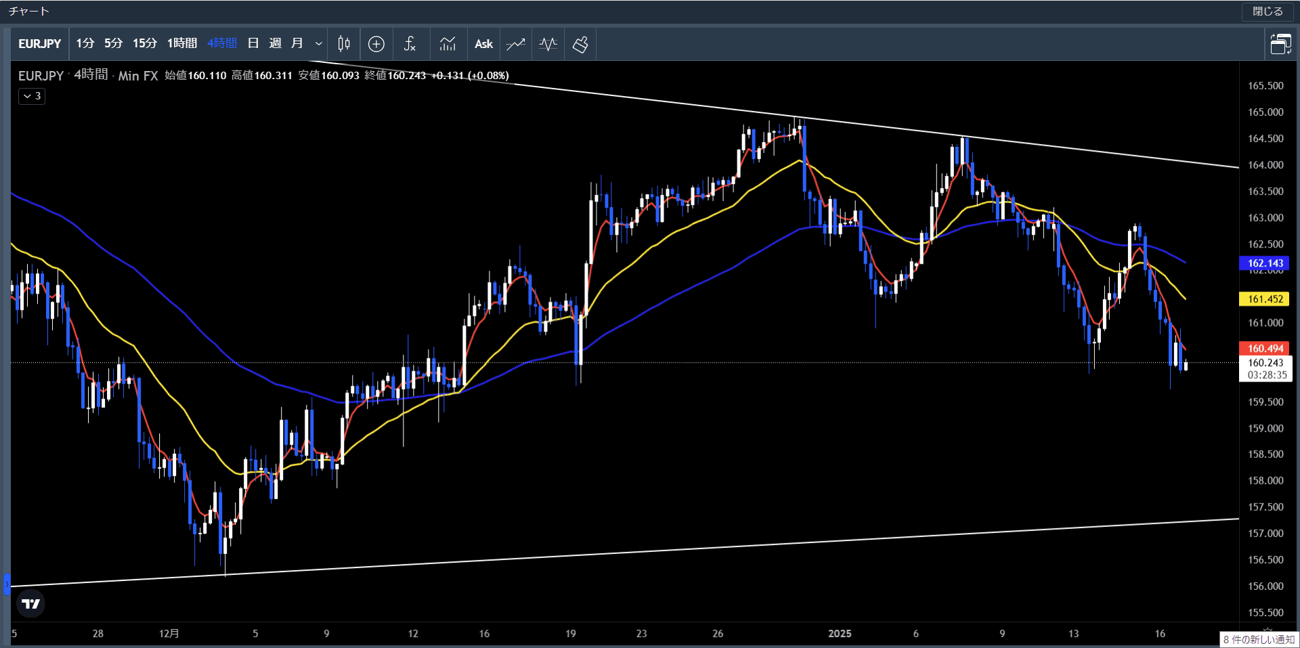The width and height of the screenshot is (1300, 648).
Task: Click the 159.000 price axis label
Action: 1265,428
